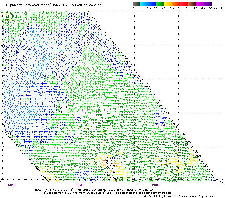Viewport: 225px width, 198px height.
Task: Click the 'NOAA/NESDIS/Office of Research and Applications' credit
Action: click(179, 196)
